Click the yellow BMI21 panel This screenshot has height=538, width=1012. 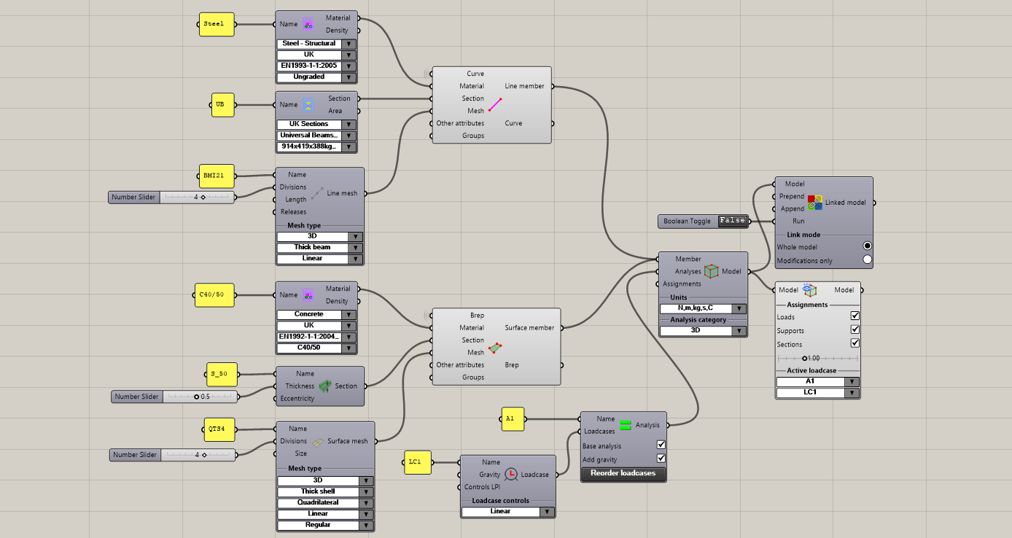217,176
